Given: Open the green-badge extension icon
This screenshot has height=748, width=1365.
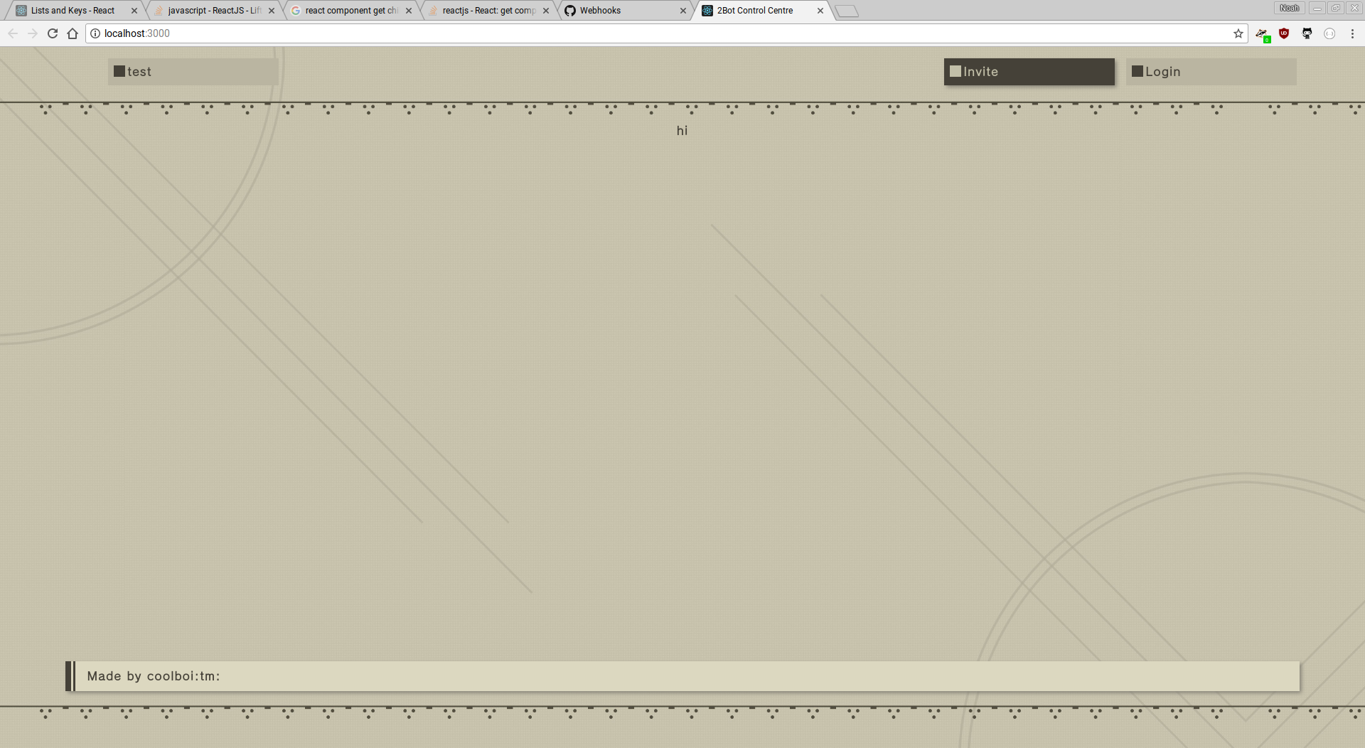Looking at the screenshot, I should click(x=1262, y=34).
